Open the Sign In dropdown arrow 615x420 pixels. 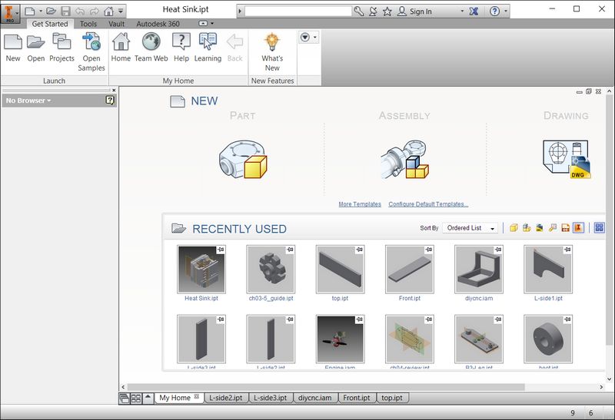click(462, 12)
